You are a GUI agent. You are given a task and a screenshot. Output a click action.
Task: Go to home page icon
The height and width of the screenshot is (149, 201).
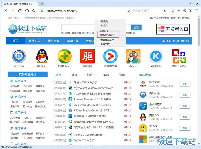27,11
